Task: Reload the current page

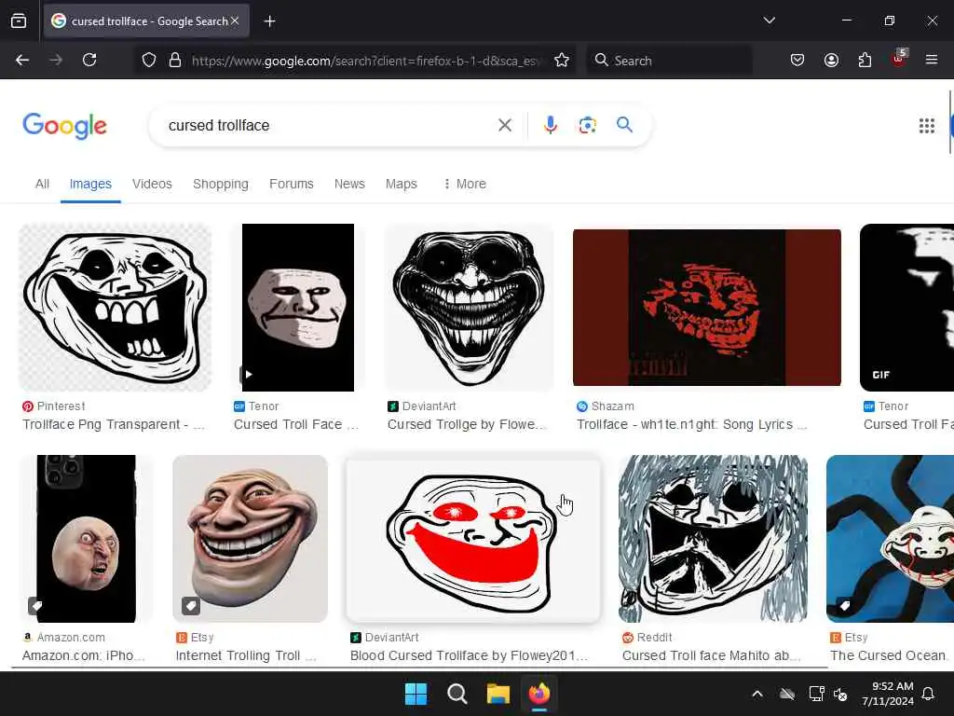Action: coord(89,60)
